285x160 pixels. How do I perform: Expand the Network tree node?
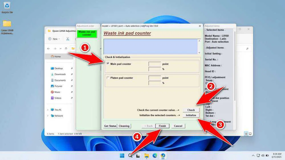coord(48,116)
